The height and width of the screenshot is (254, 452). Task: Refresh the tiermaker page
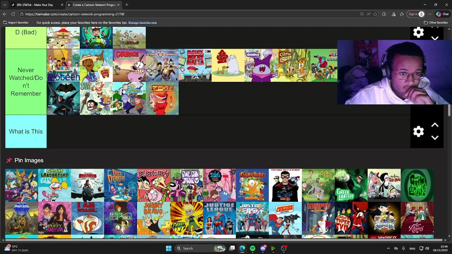tap(13, 14)
